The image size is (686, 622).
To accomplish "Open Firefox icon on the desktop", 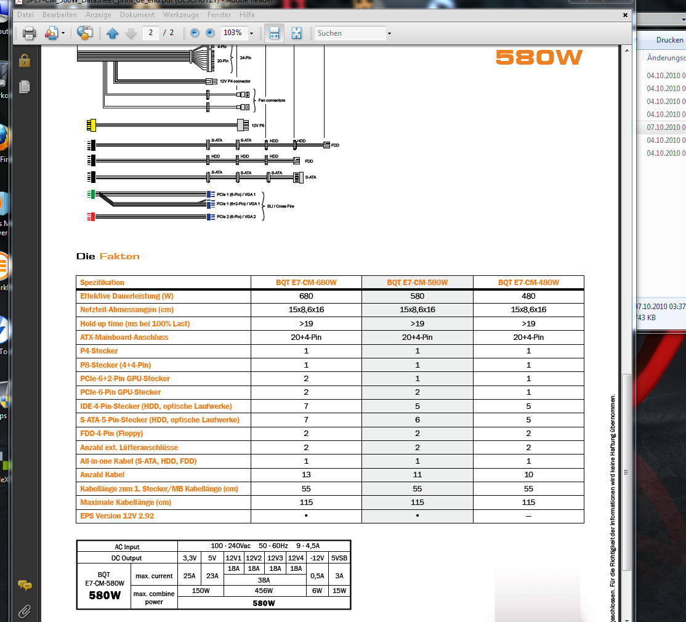I will coord(4,139).
